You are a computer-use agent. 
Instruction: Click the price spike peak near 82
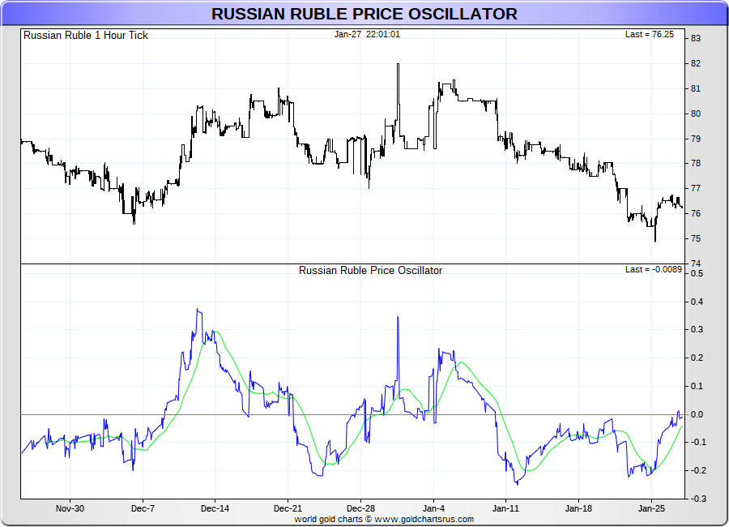click(398, 64)
